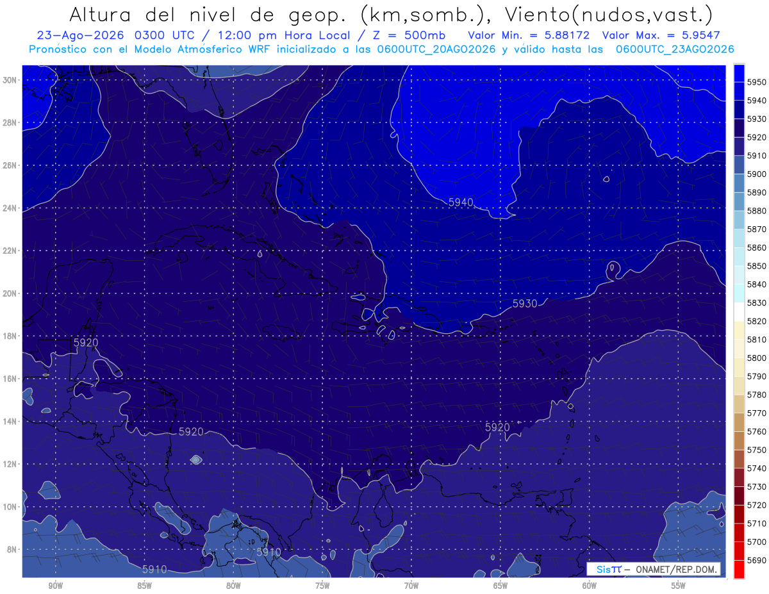
Task: Click the 5830 colorbar label
Action: [757, 302]
